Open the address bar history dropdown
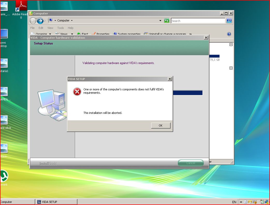This screenshot has height=205, width=270. 160,21
